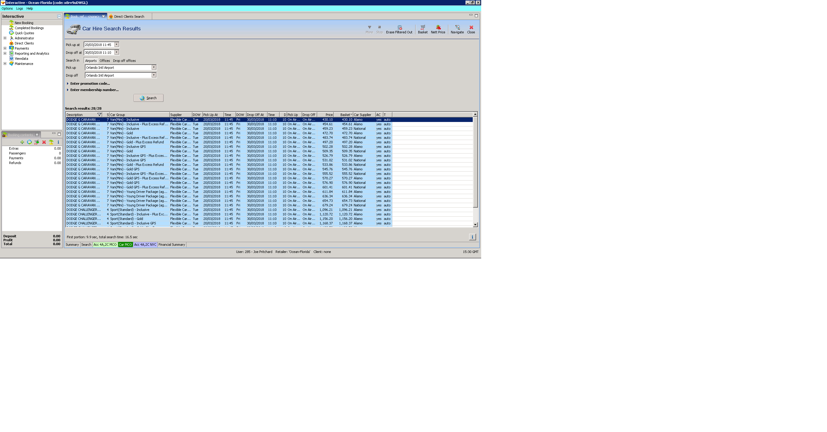Open the Pick up location dropdown
Image resolution: width=827 pixels, height=432 pixels.
[154, 67]
